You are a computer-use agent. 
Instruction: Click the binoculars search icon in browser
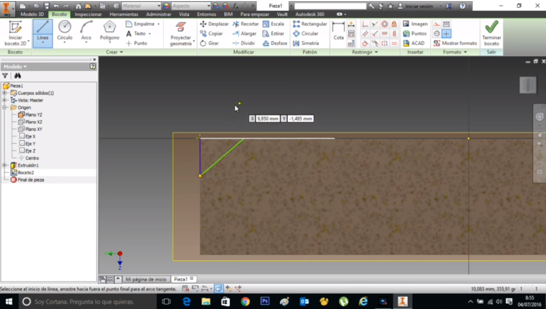click(x=17, y=76)
